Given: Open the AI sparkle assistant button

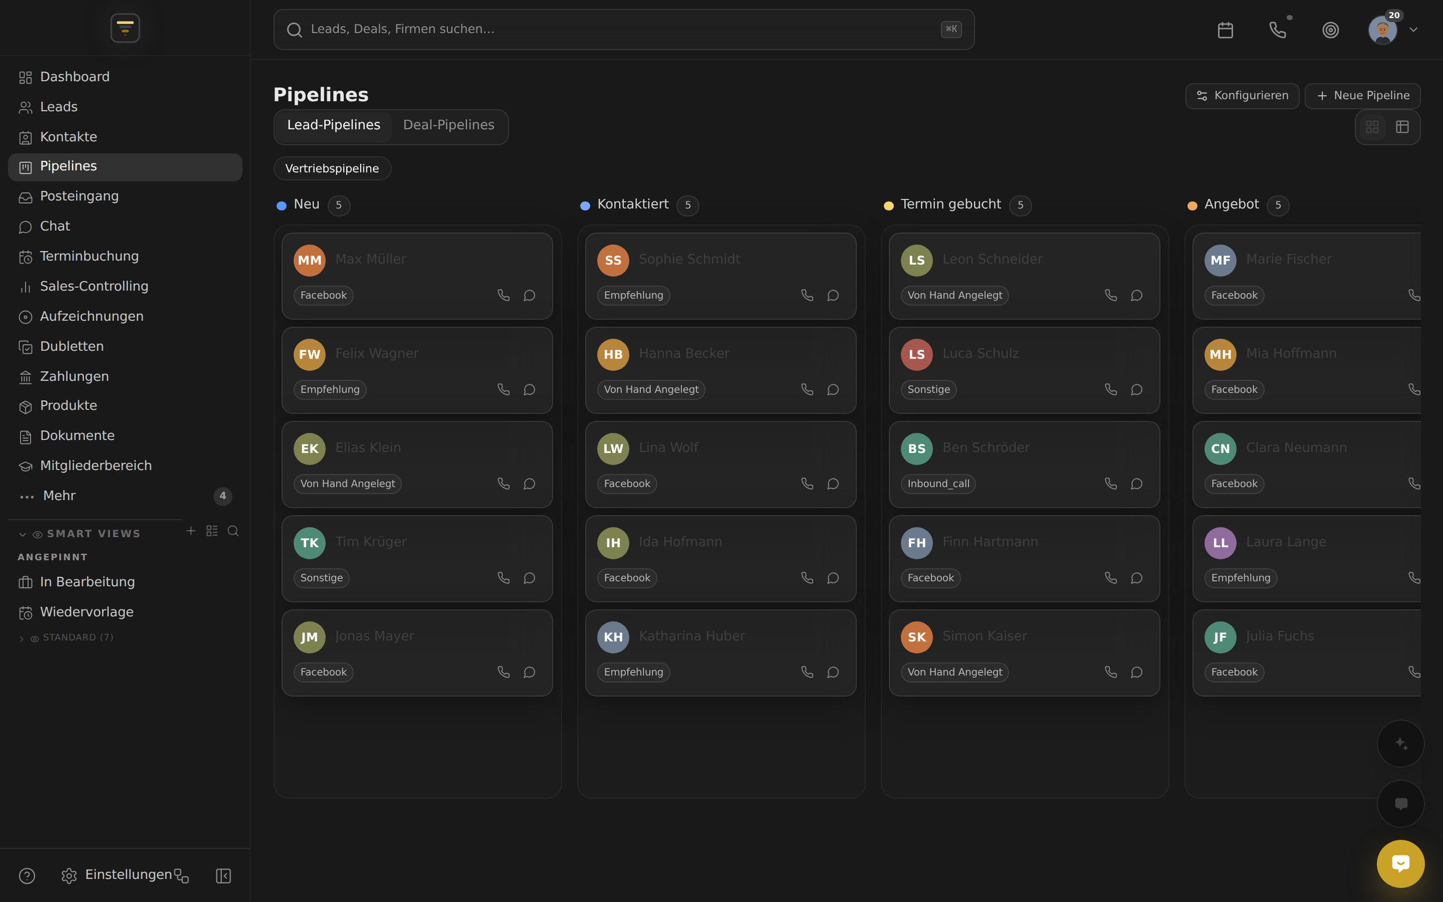Looking at the screenshot, I should pyautogui.click(x=1401, y=744).
